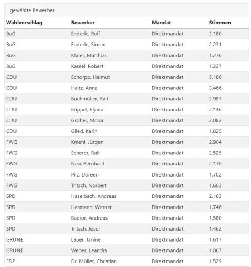The width and height of the screenshot is (251, 267).
Task: Click Direktmandat cell for Maier, Matthias
Action: 168,55
